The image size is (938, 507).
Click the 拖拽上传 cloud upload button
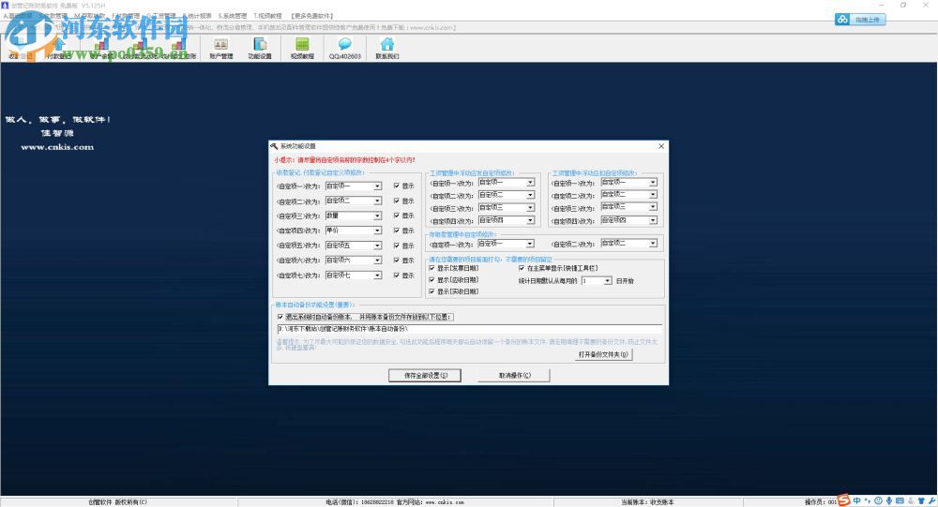coord(859,20)
